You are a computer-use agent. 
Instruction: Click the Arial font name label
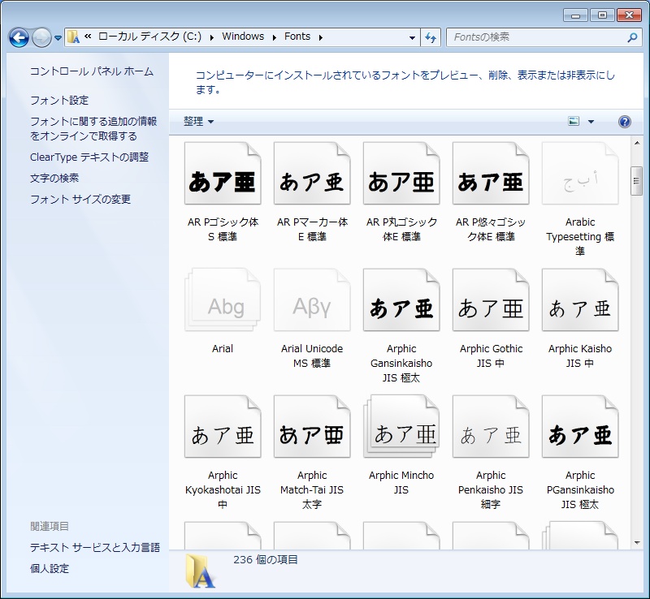point(223,349)
